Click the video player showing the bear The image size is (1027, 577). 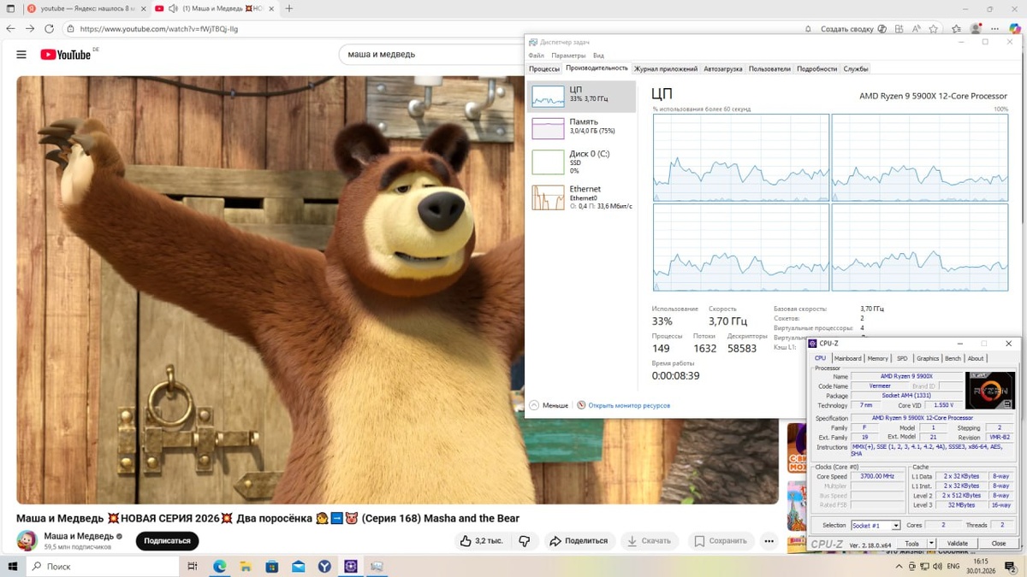click(x=397, y=290)
